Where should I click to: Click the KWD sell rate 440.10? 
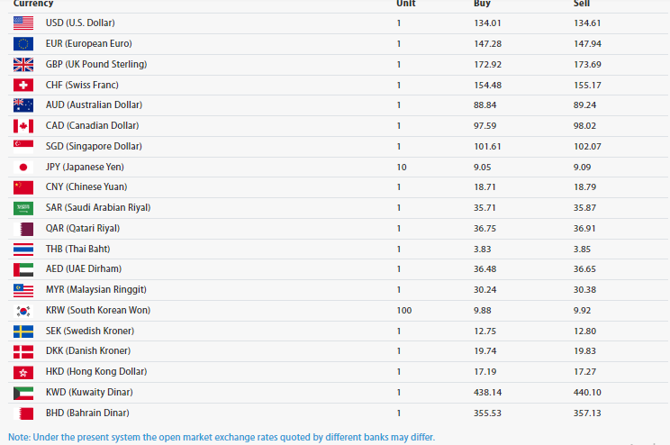[x=587, y=393]
